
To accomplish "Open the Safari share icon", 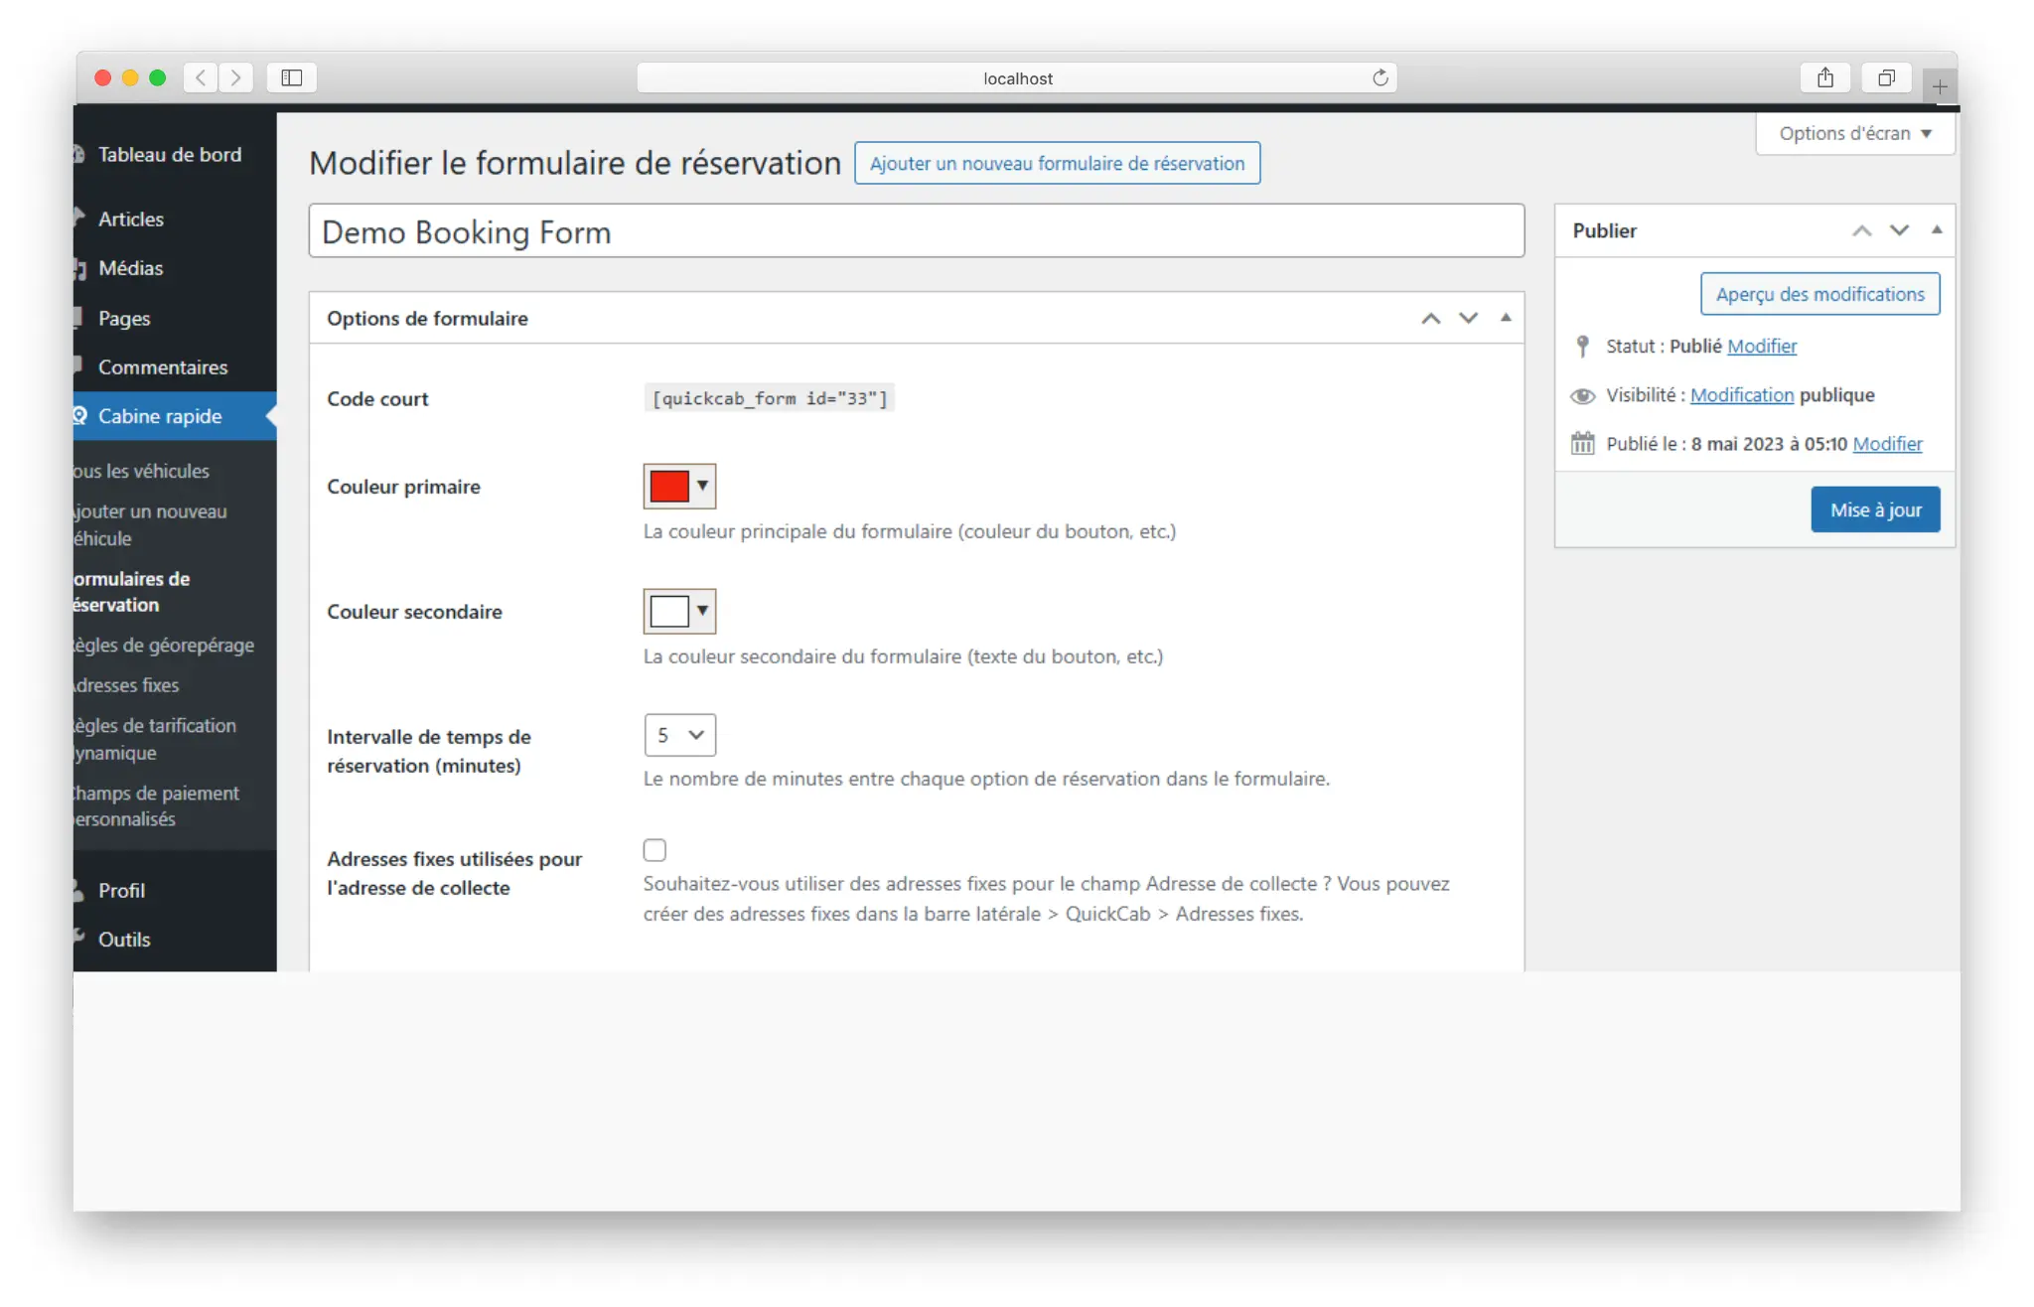I will coord(1824,77).
